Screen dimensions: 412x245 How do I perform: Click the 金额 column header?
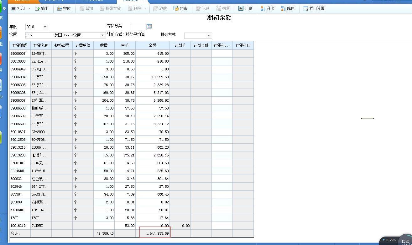[x=153, y=45]
